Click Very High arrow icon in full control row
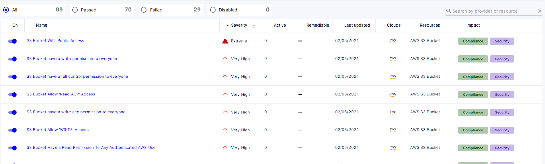 click(225, 77)
